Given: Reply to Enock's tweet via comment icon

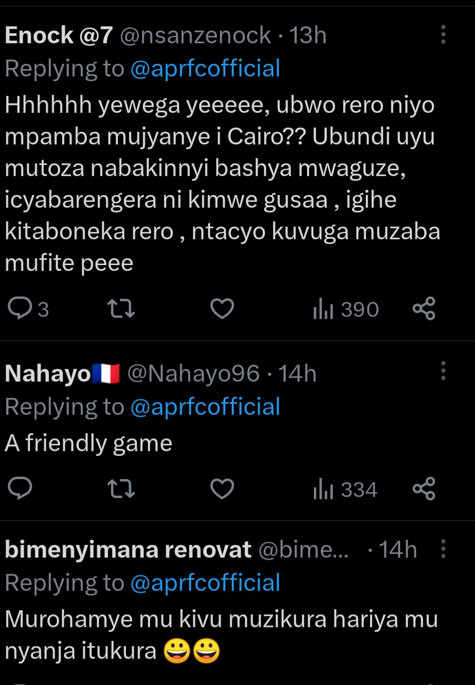Looking at the screenshot, I should [x=22, y=309].
